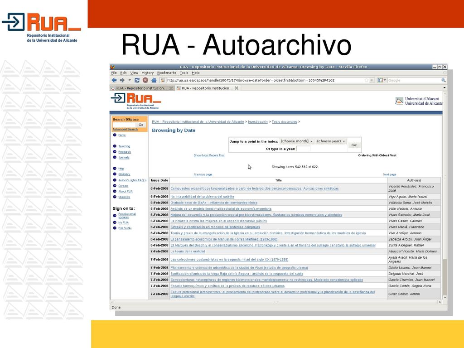This screenshot has width=464, height=348.
Task: Open the View menu
Action: (134, 73)
